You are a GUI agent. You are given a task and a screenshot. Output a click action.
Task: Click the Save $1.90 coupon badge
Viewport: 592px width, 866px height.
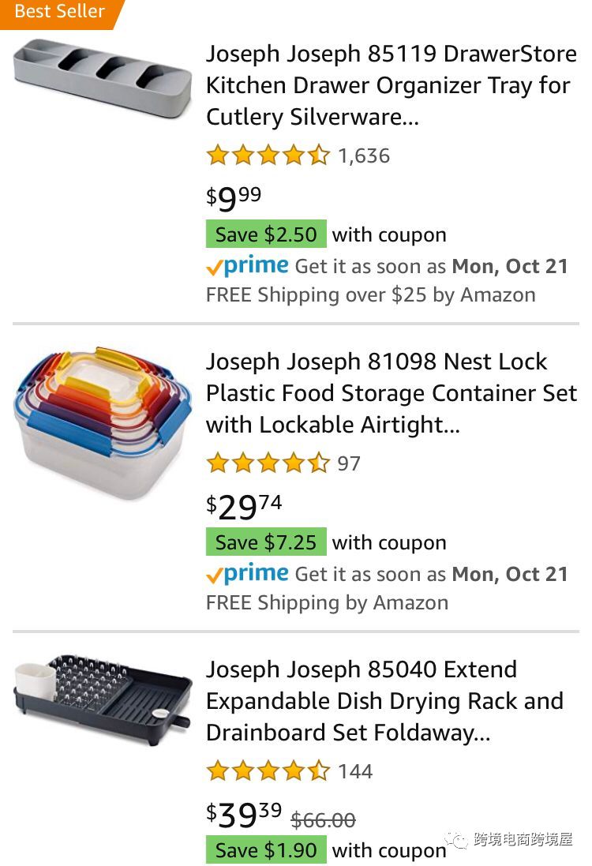[266, 850]
